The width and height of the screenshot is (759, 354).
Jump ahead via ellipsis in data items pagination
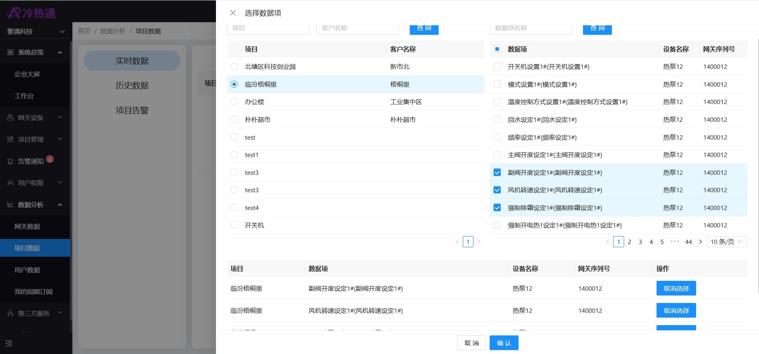(675, 242)
